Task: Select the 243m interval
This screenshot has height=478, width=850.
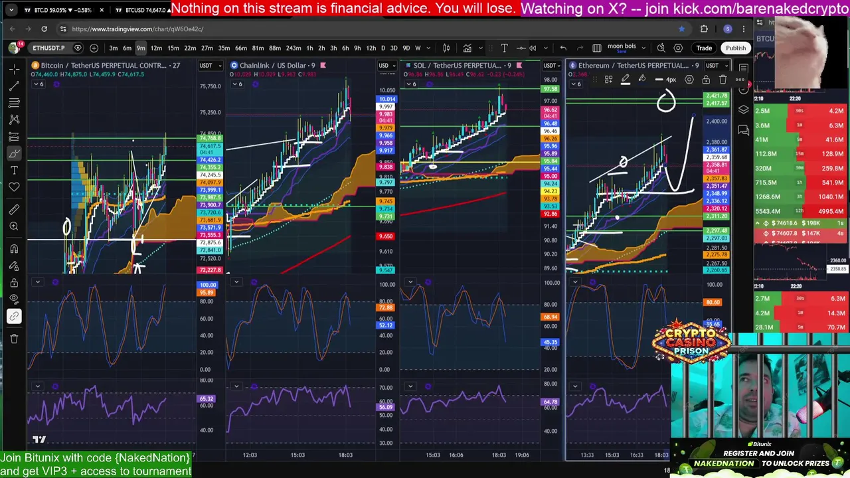Action: (293, 48)
